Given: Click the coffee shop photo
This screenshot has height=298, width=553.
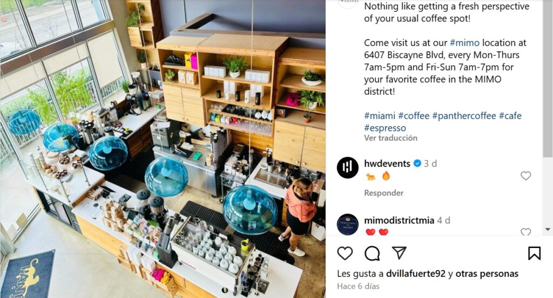Looking at the screenshot, I should [x=163, y=149].
